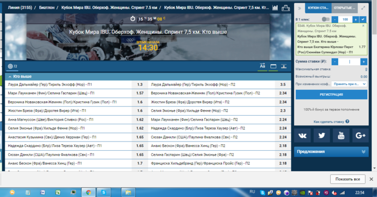
Task: Decrease the bet sum amount
Action: (x=334, y=62)
